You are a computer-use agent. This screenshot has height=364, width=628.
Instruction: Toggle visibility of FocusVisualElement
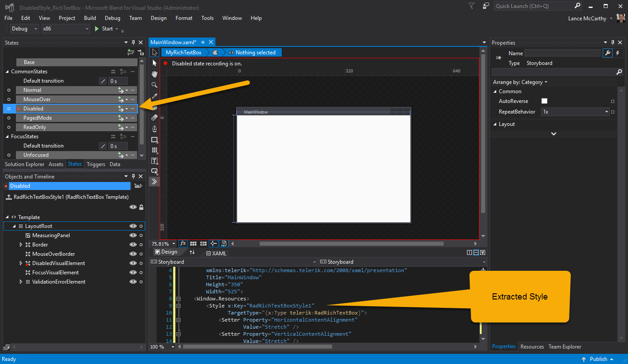tap(132, 273)
